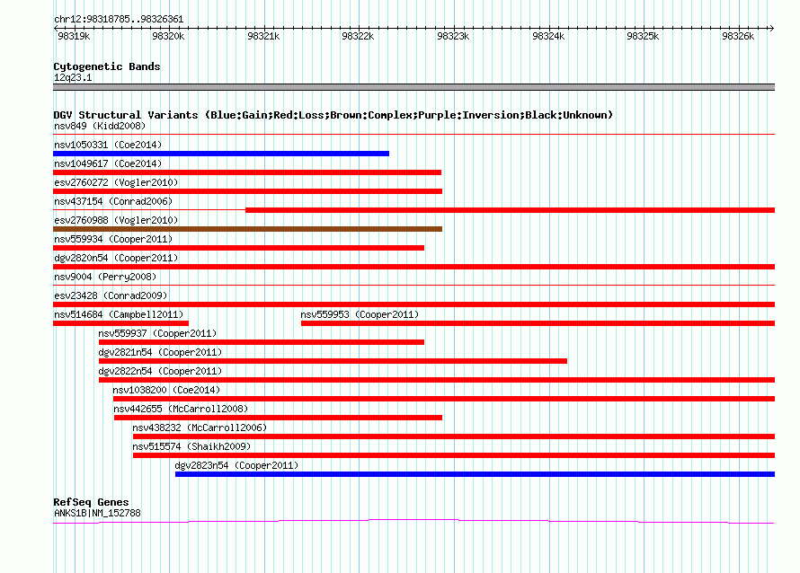The height and width of the screenshot is (573, 800).
Task: Click the 98320k ruler tick label
Action: (168, 36)
